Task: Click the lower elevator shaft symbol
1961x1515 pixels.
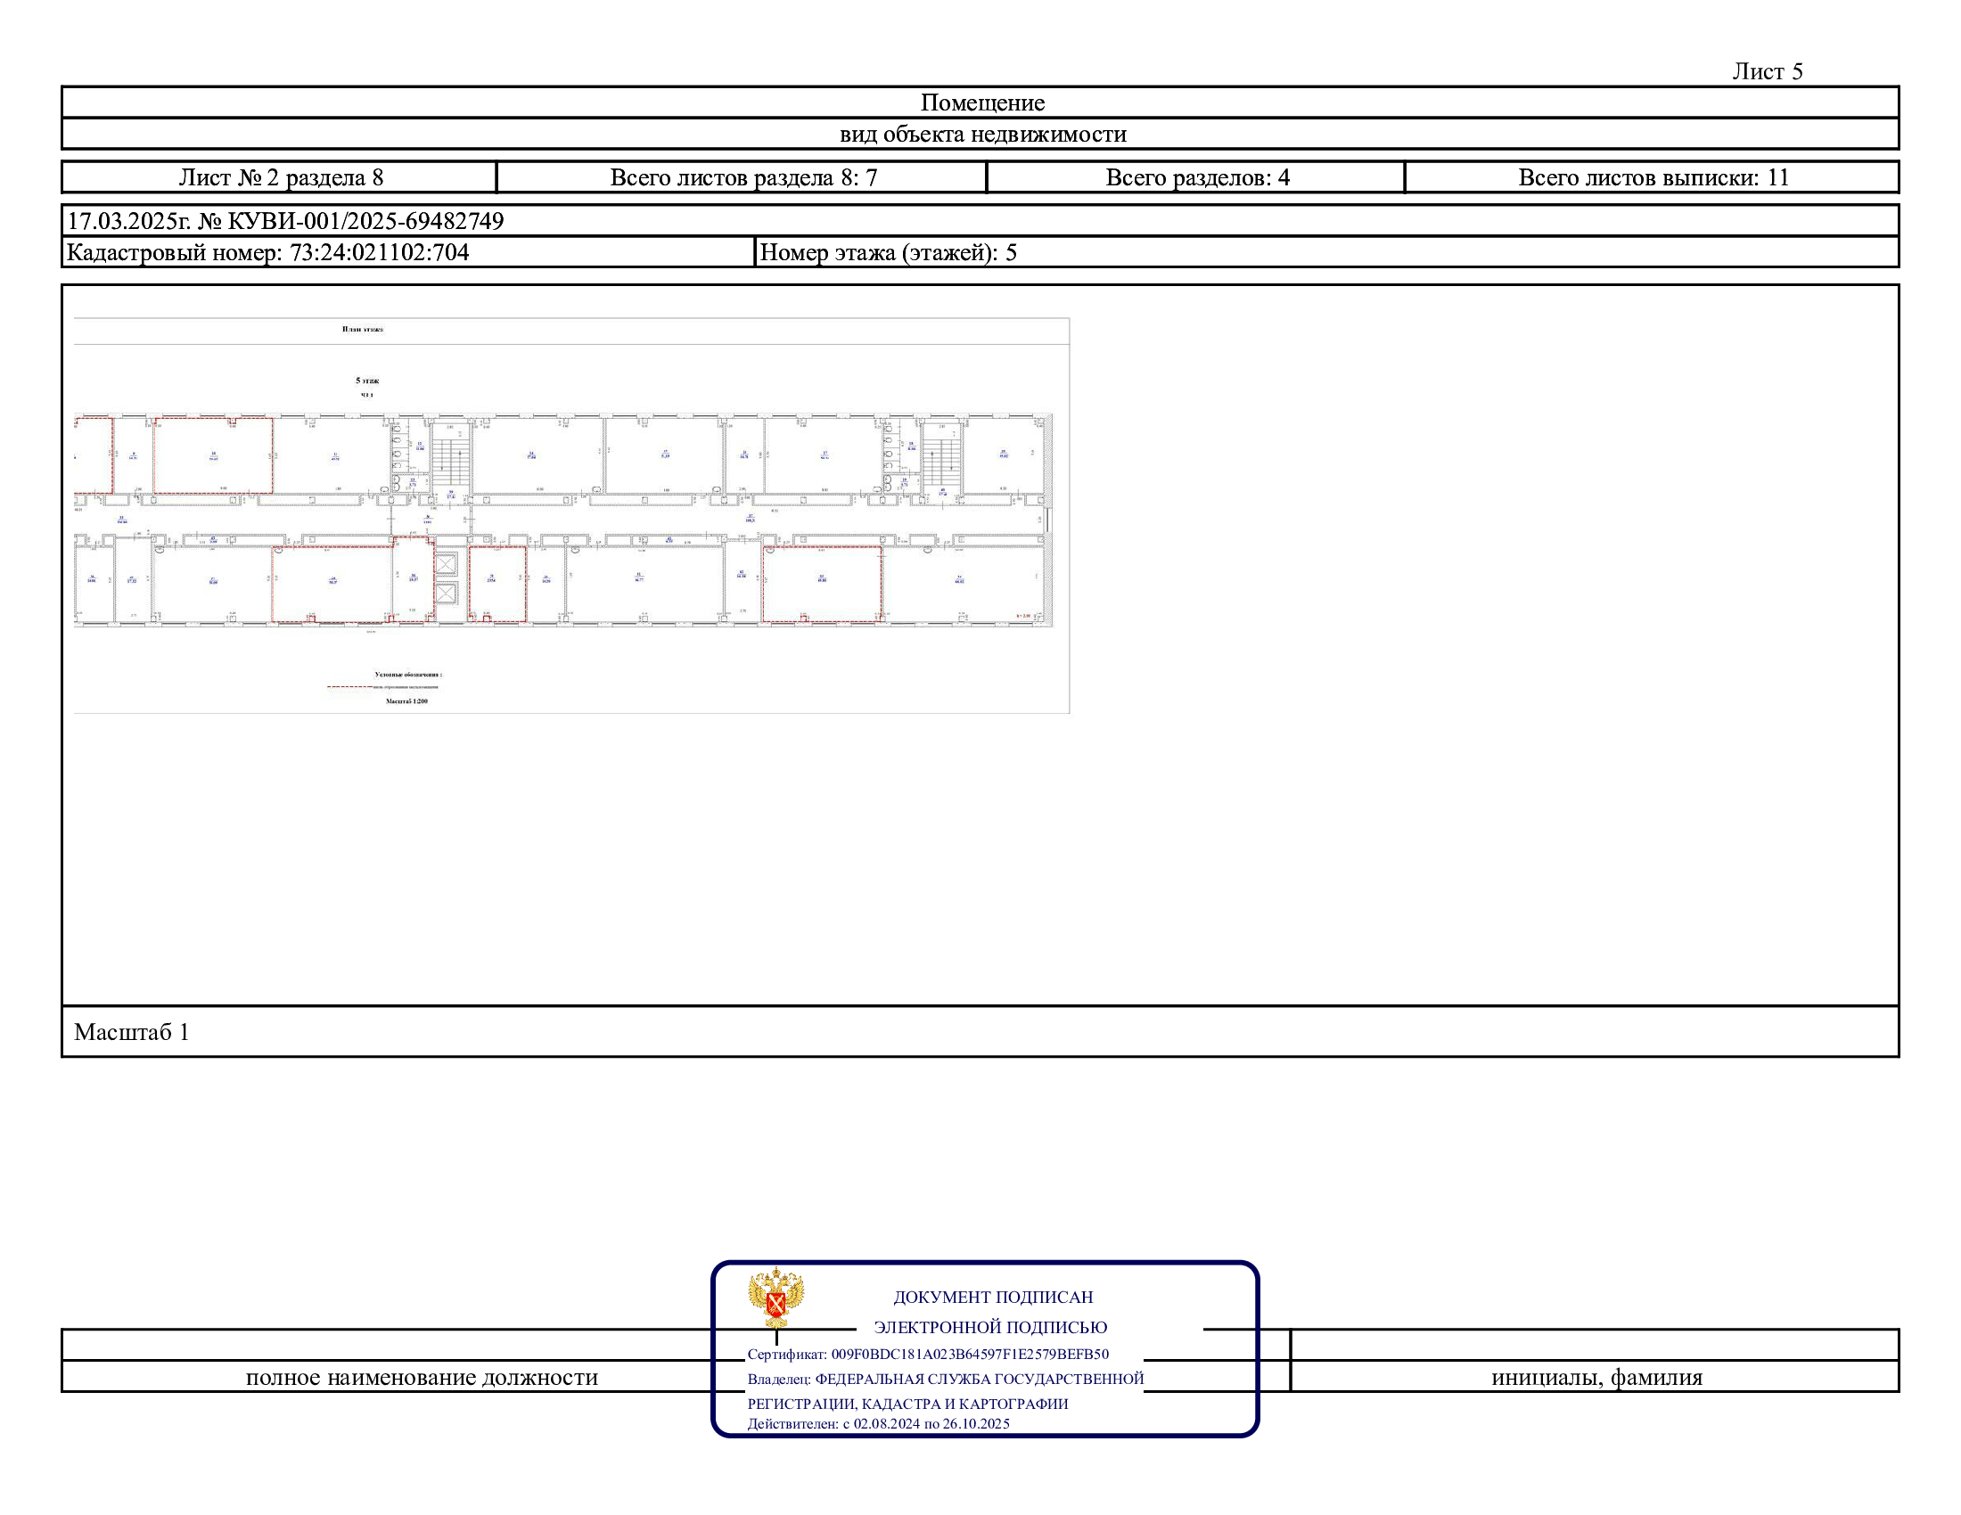Action: [x=447, y=594]
